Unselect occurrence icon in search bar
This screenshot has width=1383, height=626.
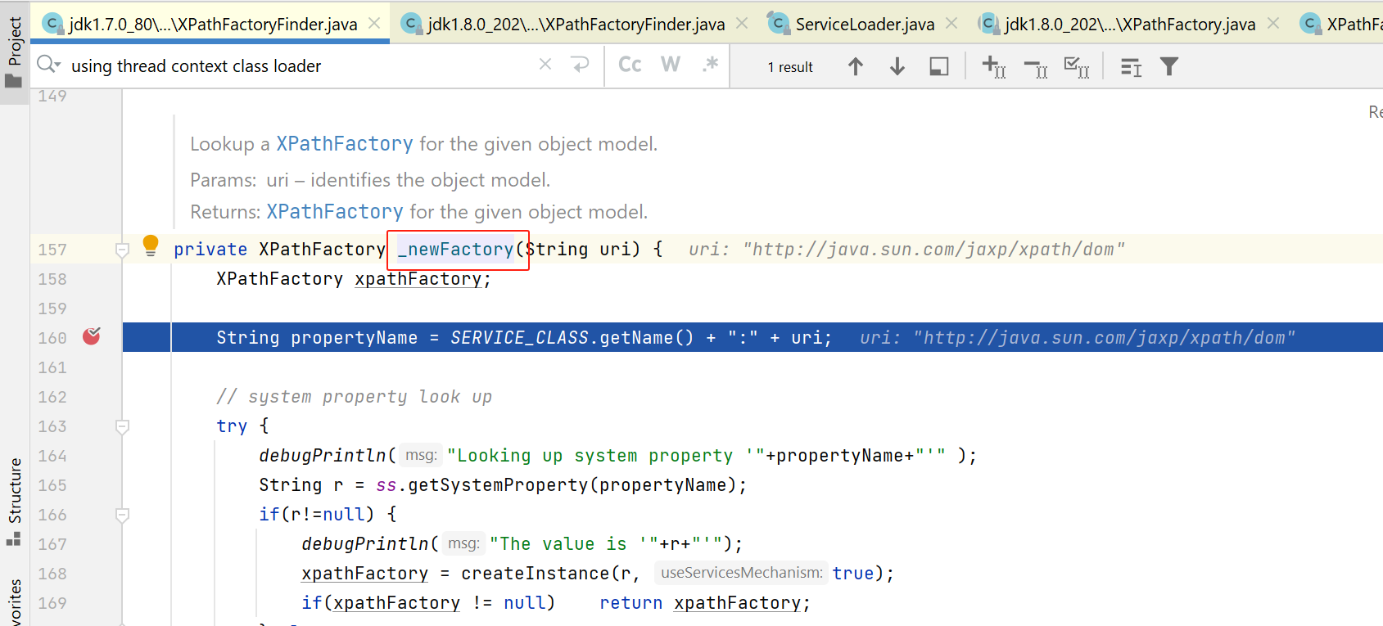(x=1035, y=68)
